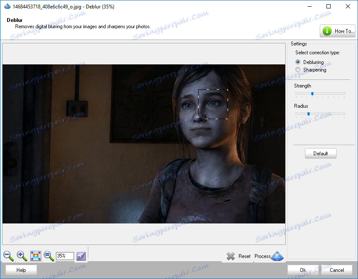
Task: Open the Help button
Action: pyautogui.click(x=21, y=270)
